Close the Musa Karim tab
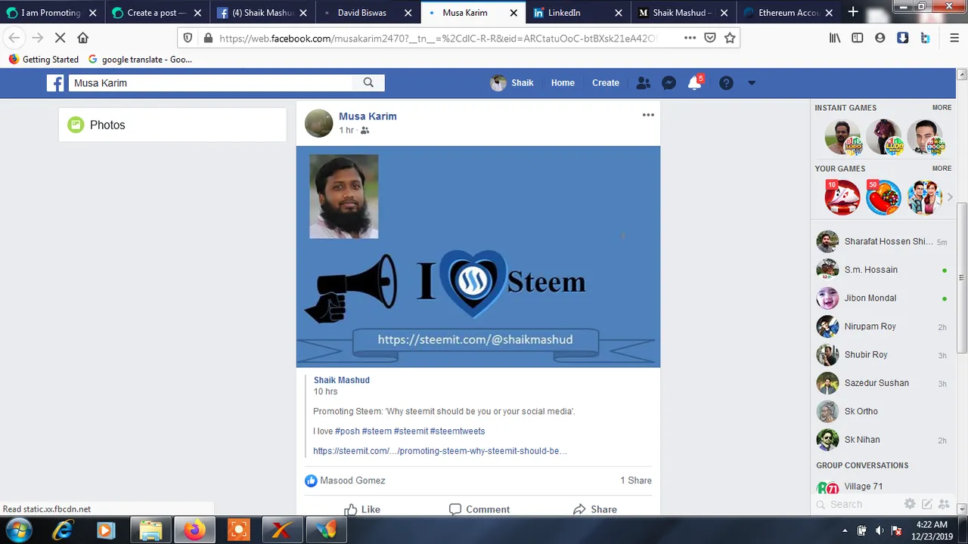968x544 pixels. (x=513, y=13)
